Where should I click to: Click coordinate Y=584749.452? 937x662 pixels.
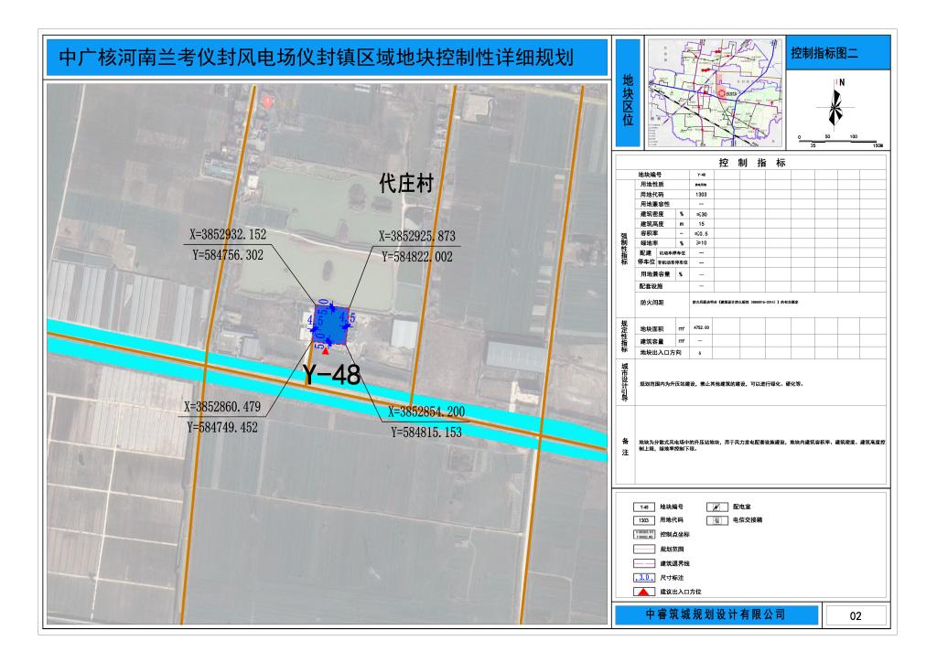[x=222, y=427]
